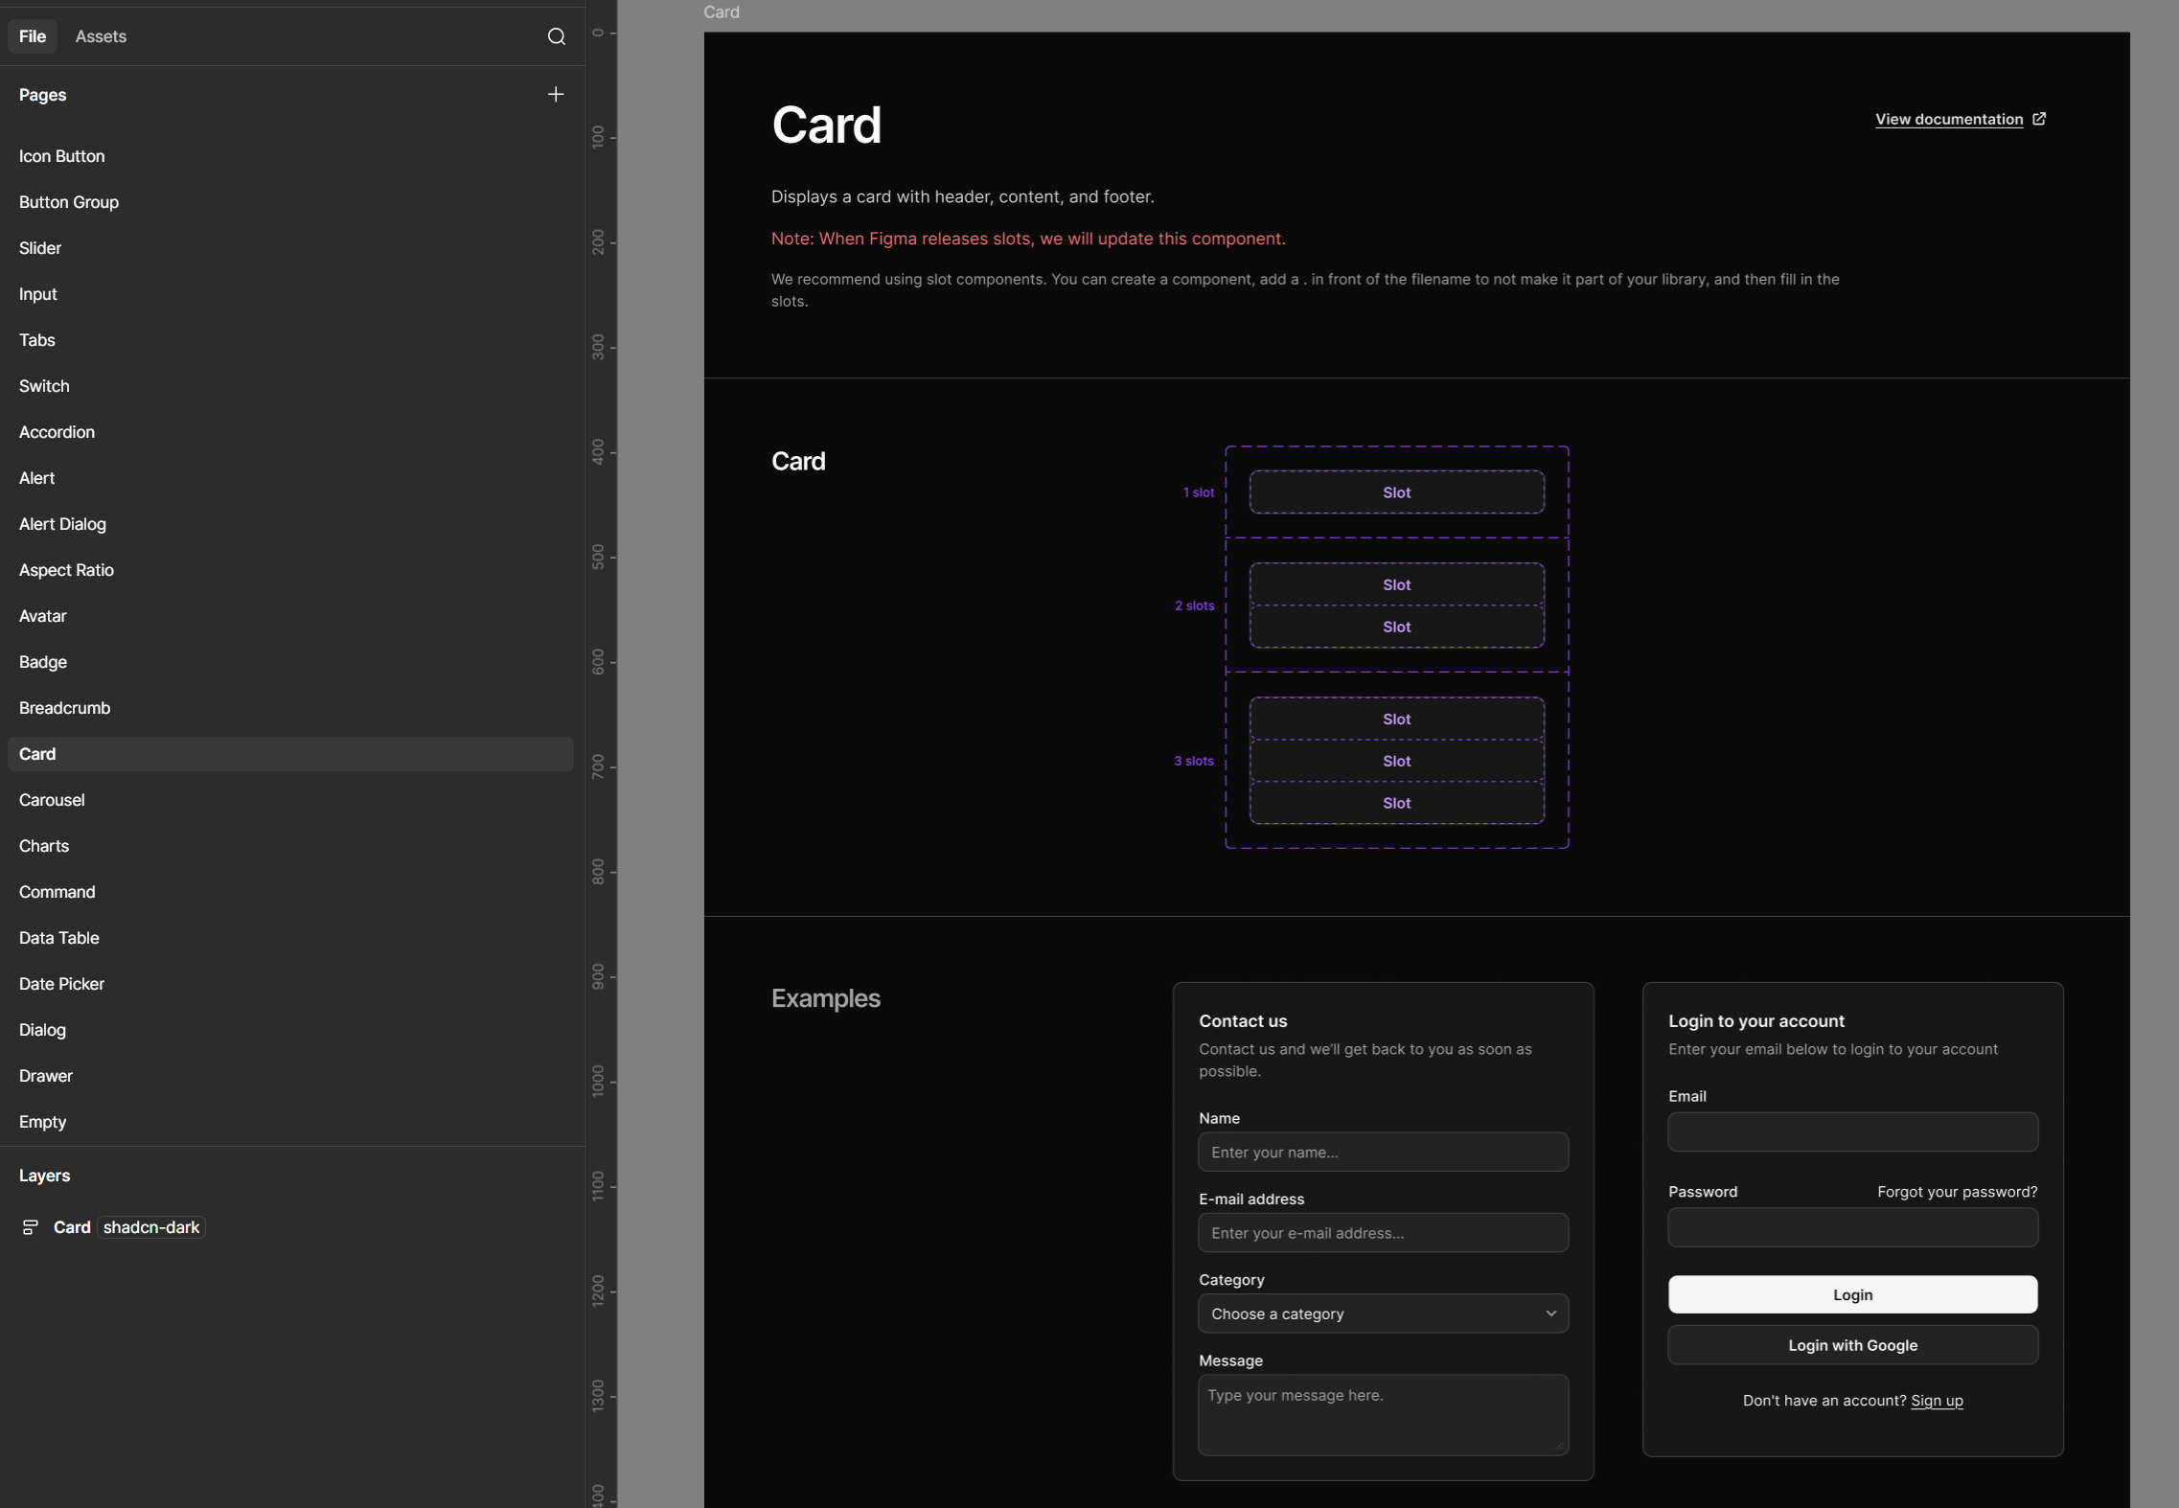Image resolution: width=2179 pixels, height=1508 pixels.
Task: Click the Type your message here textarea
Action: 1383,1414
